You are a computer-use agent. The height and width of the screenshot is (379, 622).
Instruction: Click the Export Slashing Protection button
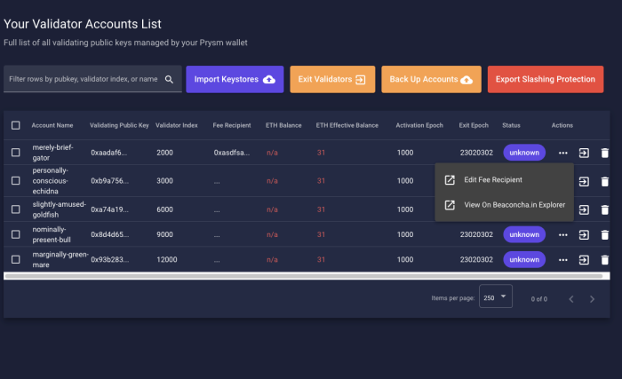point(545,79)
